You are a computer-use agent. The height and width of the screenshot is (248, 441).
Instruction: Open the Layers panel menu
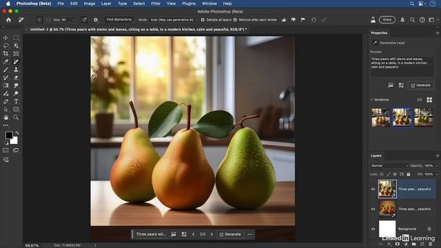[x=438, y=156]
